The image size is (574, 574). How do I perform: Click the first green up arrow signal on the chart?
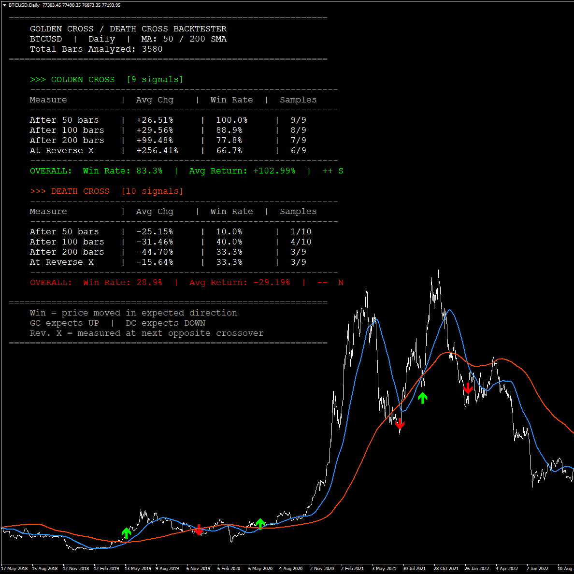127,532
